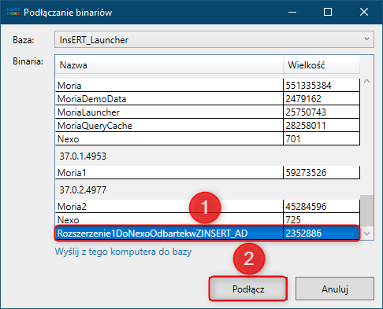383x309 pixels.
Task: Click the Podłącz button
Action: (x=248, y=289)
